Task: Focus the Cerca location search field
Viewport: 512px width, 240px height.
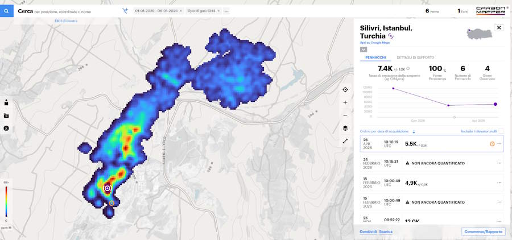Action: click(67, 11)
